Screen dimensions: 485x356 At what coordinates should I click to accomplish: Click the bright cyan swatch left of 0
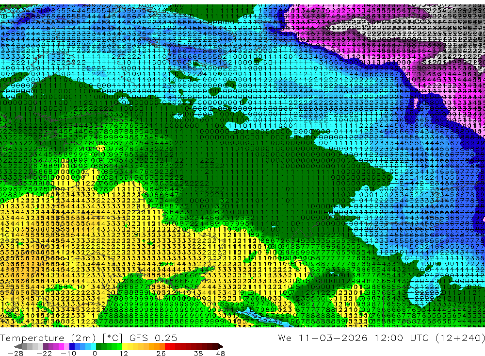(93, 346)
